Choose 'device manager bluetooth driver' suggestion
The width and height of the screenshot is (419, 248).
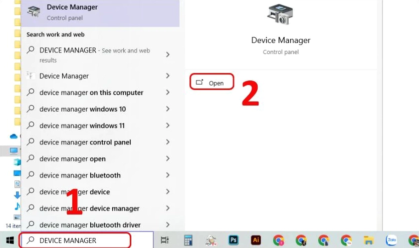point(100,225)
